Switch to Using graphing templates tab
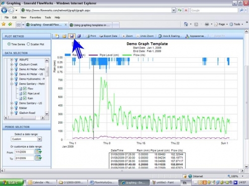The width and height of the screenshot is (249, 186). point(91,25)
